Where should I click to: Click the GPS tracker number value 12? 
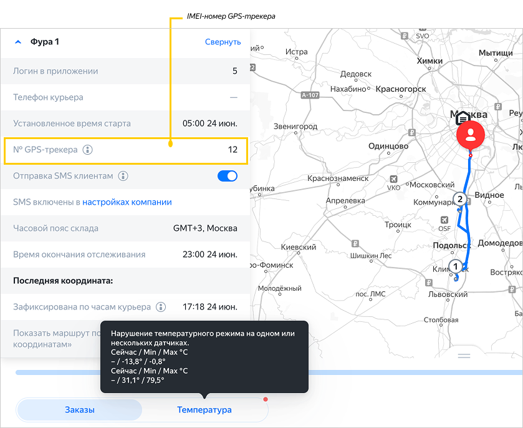(x=233, y=150)
